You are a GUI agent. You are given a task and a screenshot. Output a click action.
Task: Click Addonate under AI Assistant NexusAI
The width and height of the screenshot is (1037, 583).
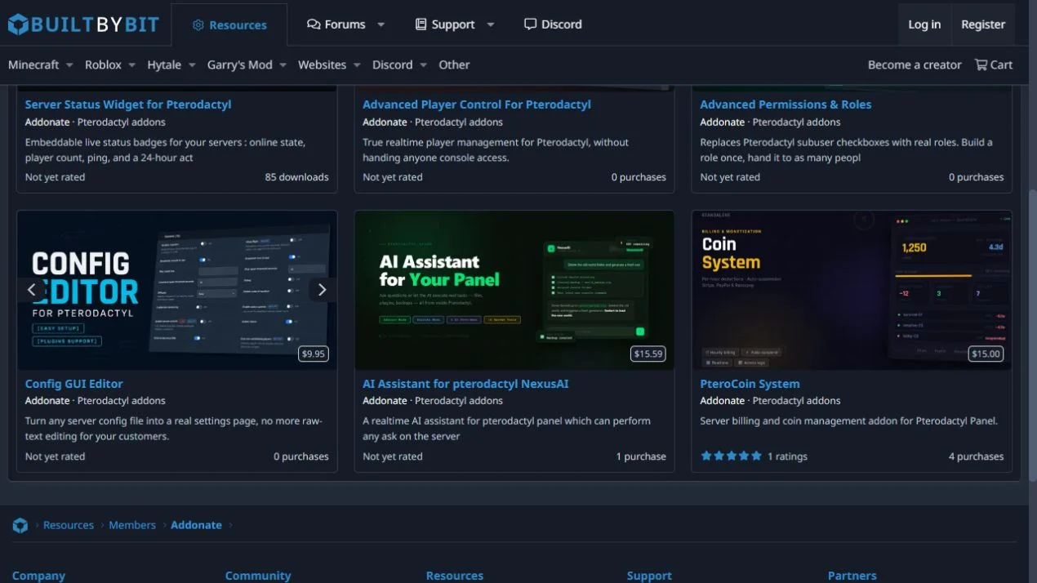(x=385, y=401)
